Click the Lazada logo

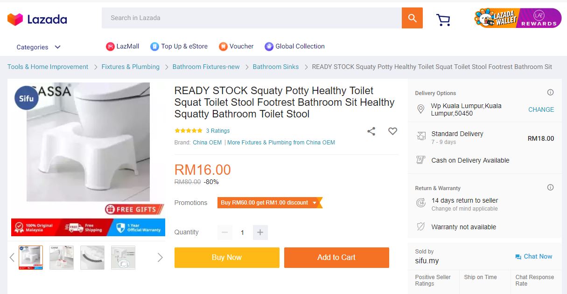click(37, 19)
